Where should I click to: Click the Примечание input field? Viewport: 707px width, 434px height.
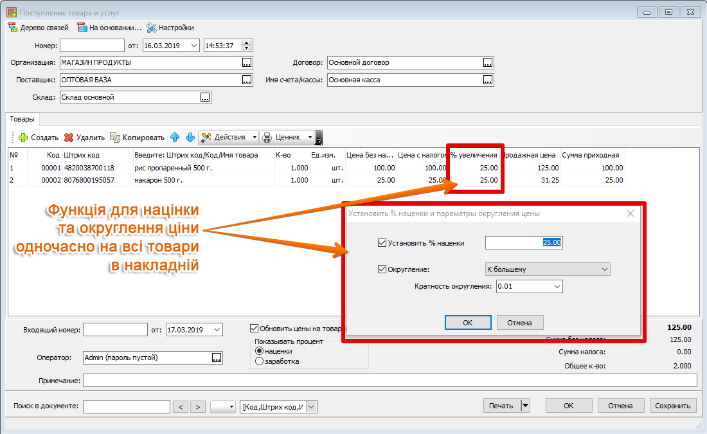(390, 381)
